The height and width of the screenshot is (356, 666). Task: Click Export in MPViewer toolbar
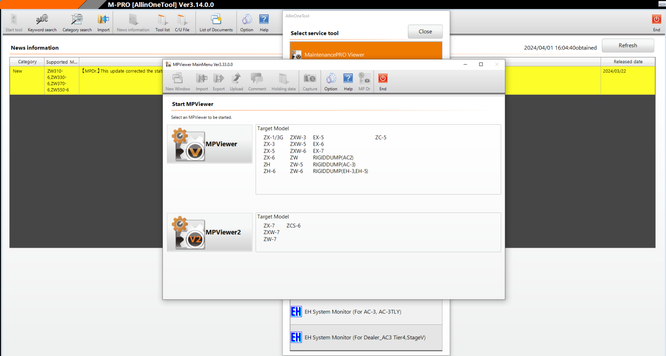click(219, 82)
